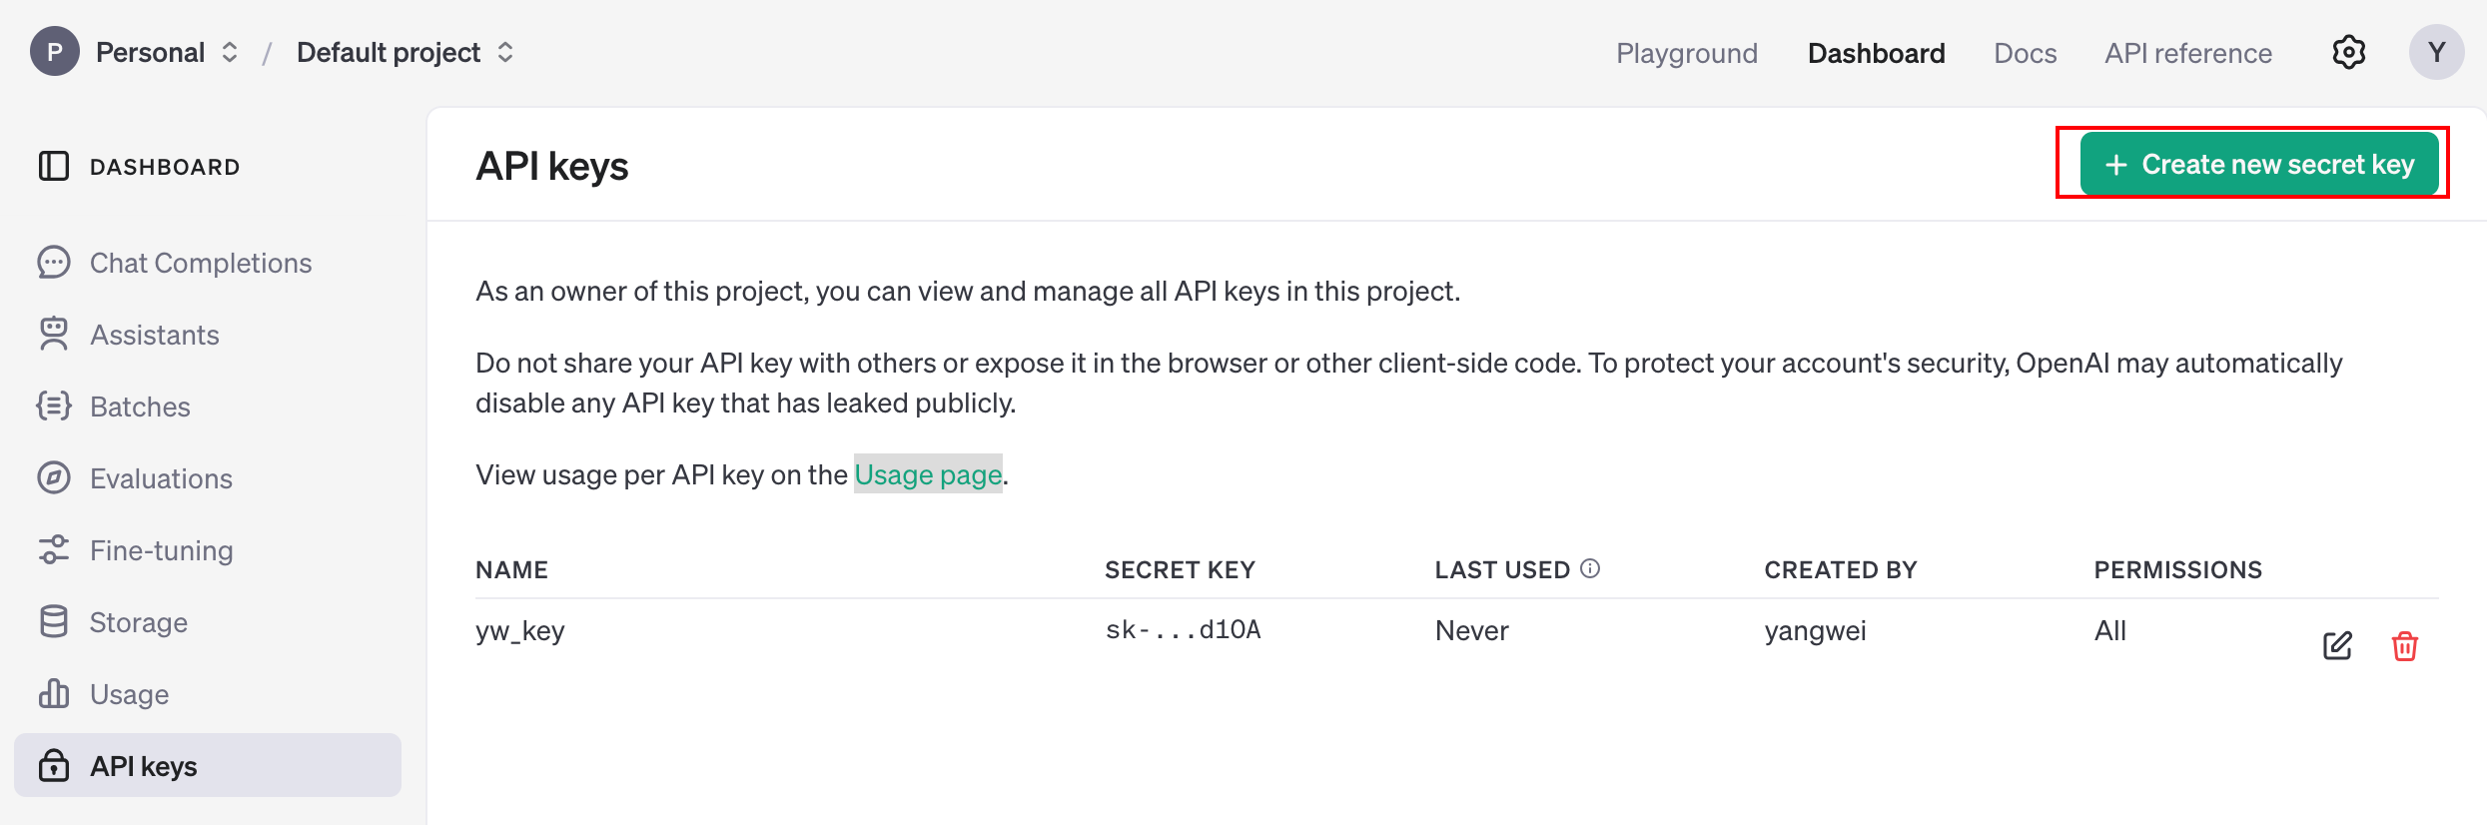Click Create new secret key button
2487x825 pixels.
pos(2258,164)
